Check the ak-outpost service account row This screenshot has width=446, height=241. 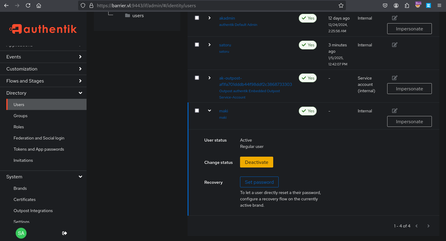point(197,78)
